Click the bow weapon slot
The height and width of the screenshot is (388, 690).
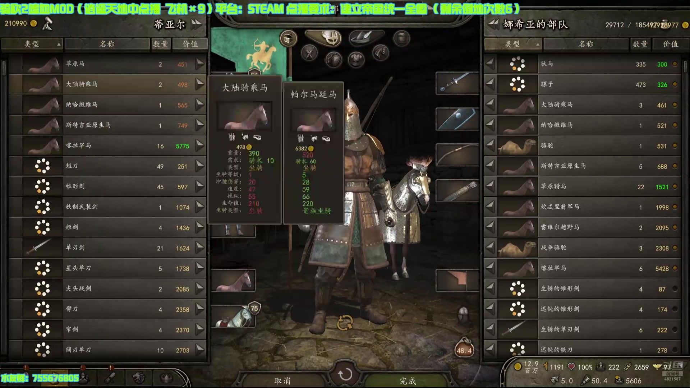(457, 155)
